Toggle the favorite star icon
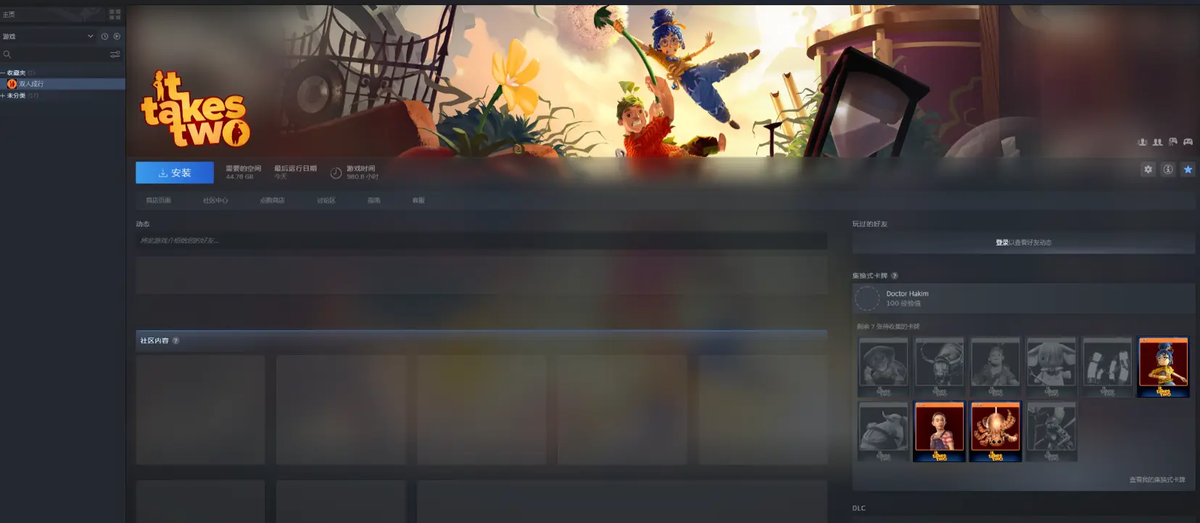 1188,170
